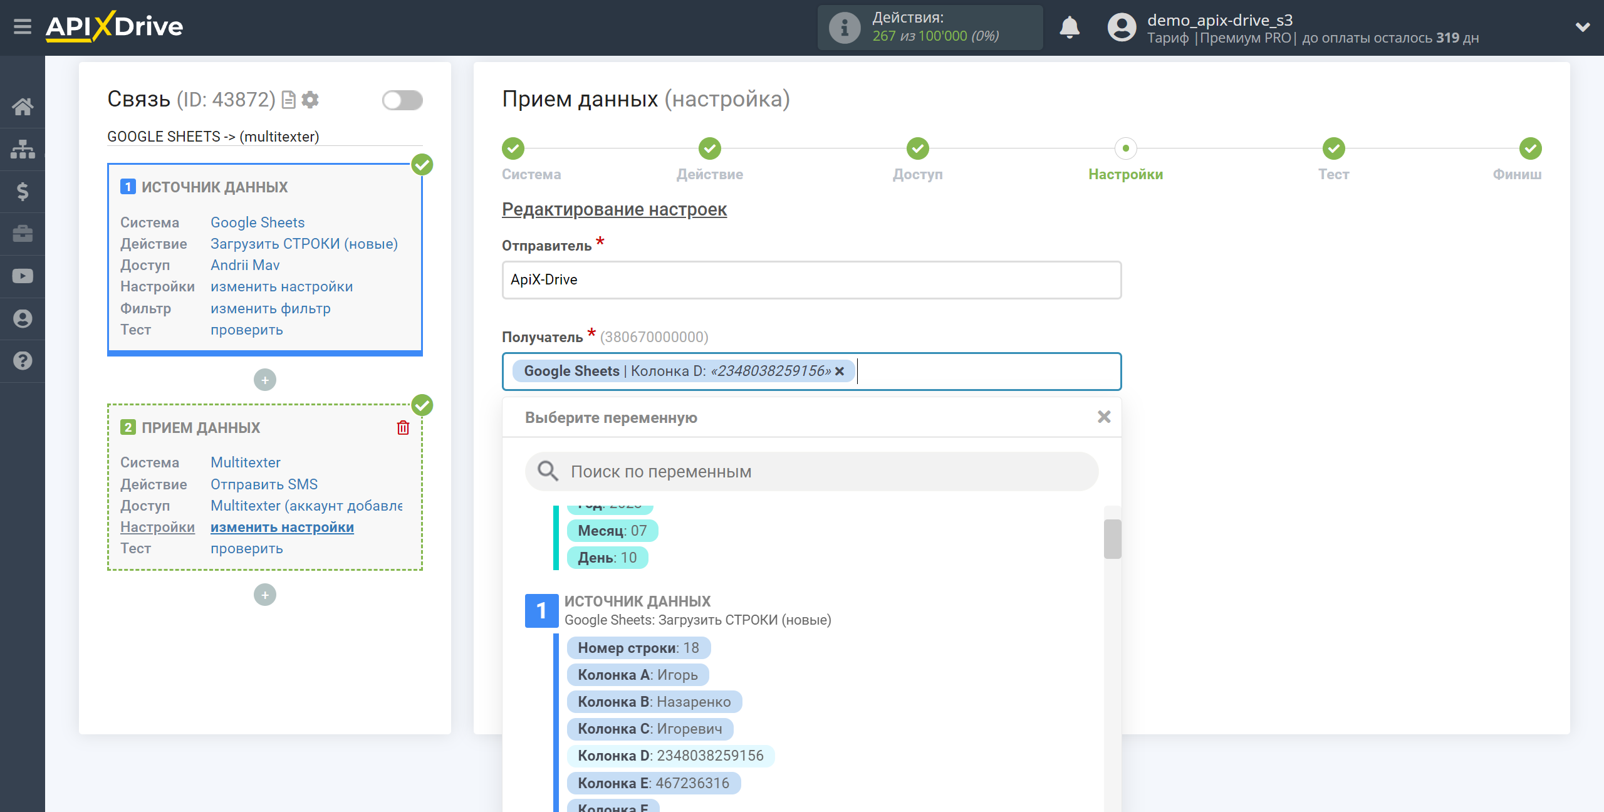The image size is (1604, 812).
Task: Click the connection name field
Action: [264, 137]
